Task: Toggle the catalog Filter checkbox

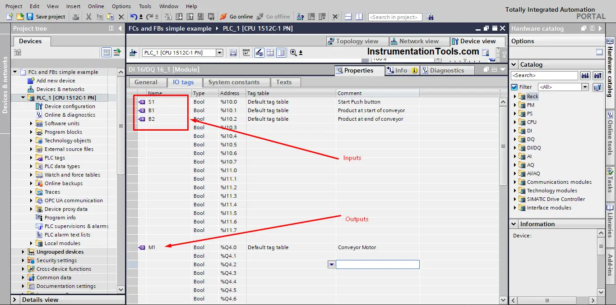Action: 514,87
